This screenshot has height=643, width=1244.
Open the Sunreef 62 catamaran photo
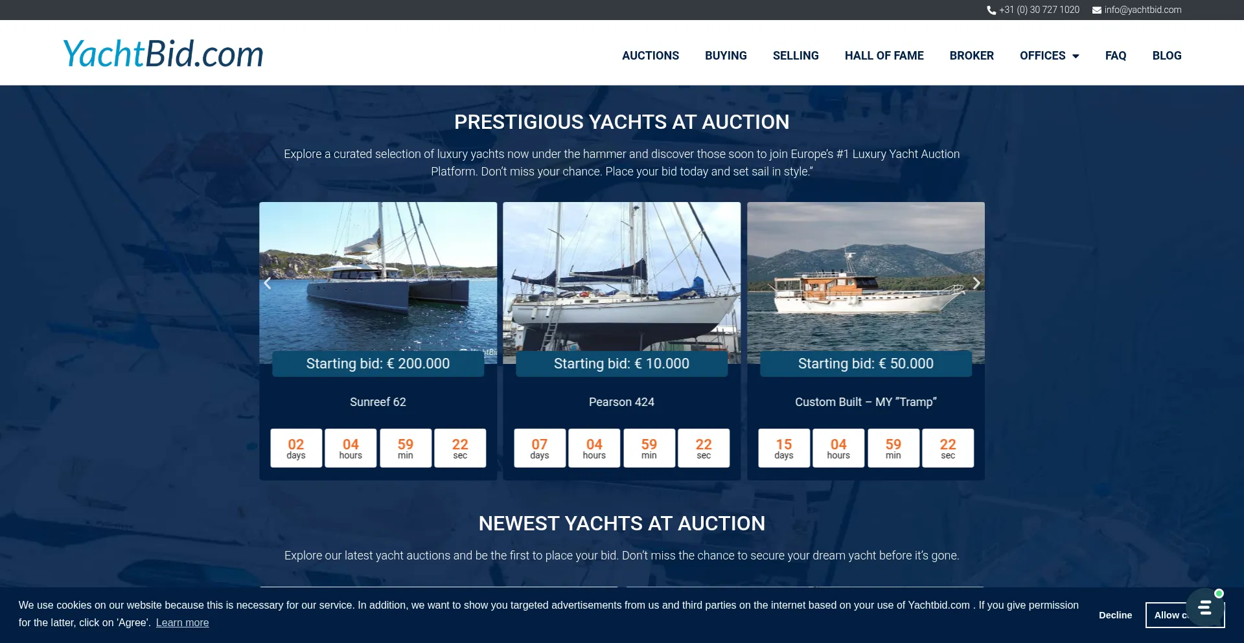click(378, 278)
